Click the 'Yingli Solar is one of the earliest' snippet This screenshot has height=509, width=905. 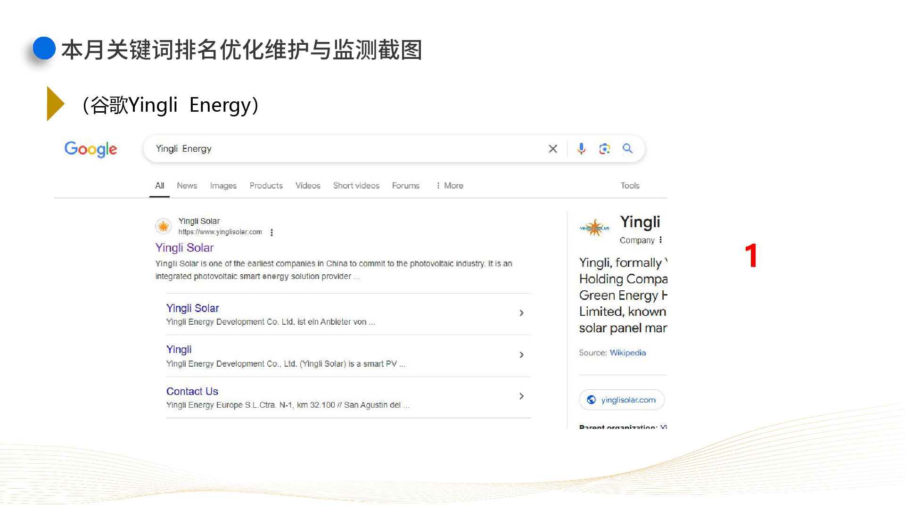pyautogui.click(x=334, y=270)
